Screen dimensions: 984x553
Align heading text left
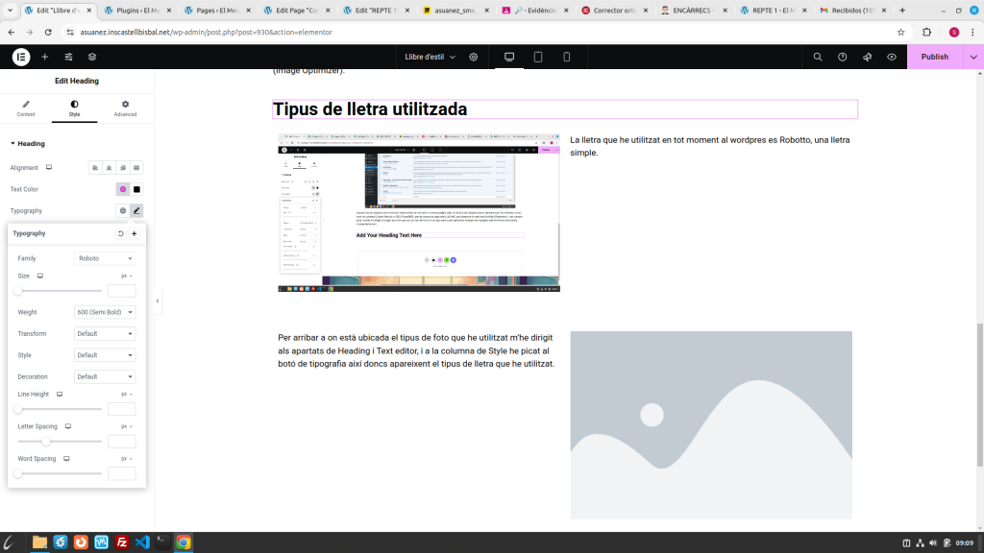(95, 167)
